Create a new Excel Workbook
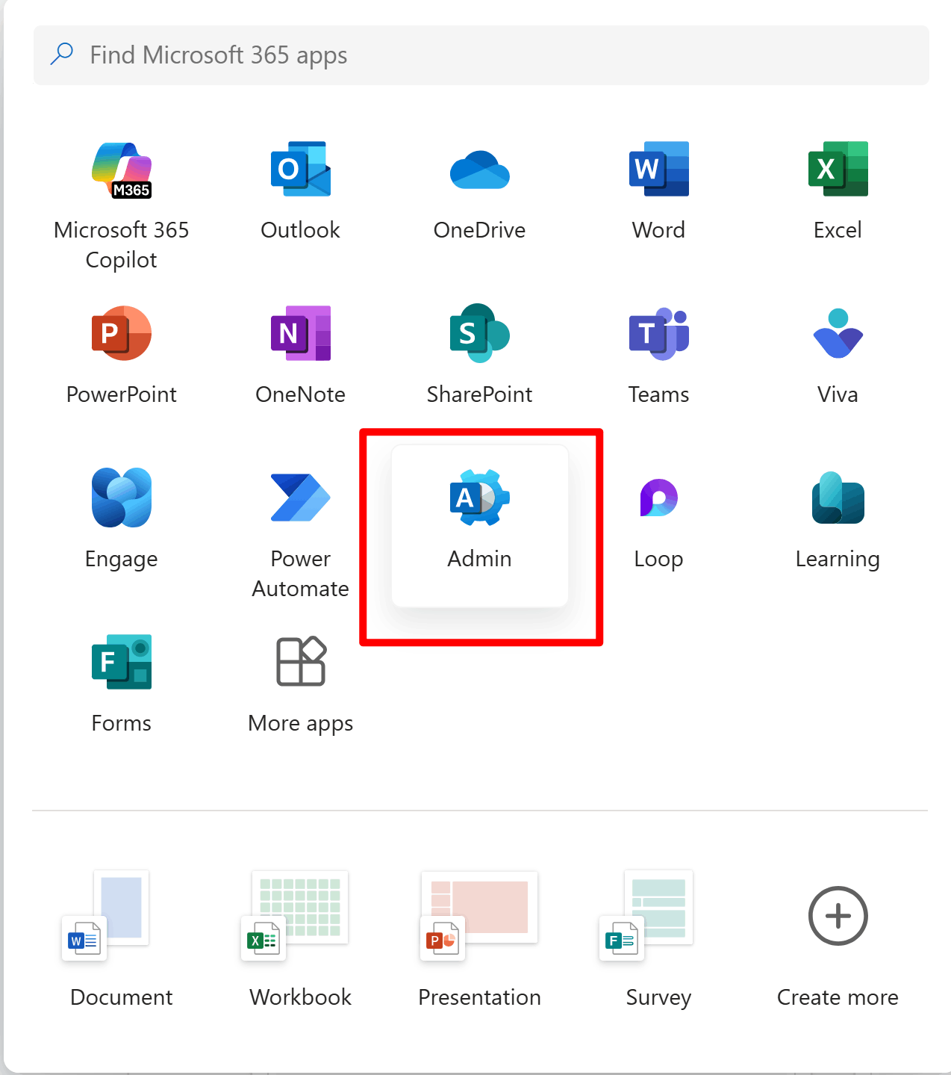 [301, 940]
